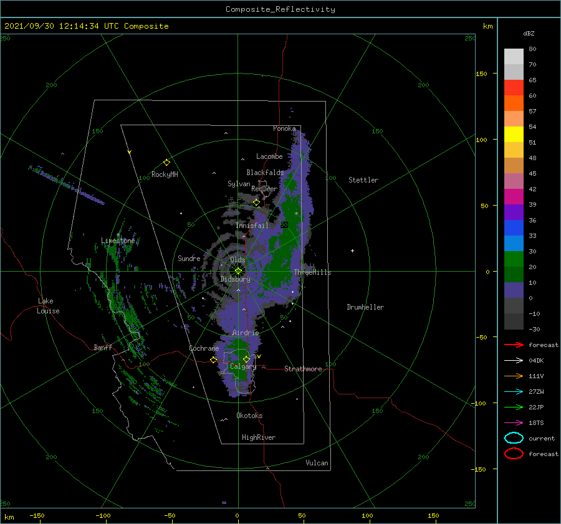This screenshot has height=524, width=561.
Task: Click the HighRiver city label
Action: click(259, 437)
